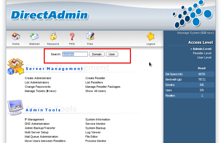223x143 pixels.
Task: Click the Password label in toolbar
Action: click(x=53, y=44)
